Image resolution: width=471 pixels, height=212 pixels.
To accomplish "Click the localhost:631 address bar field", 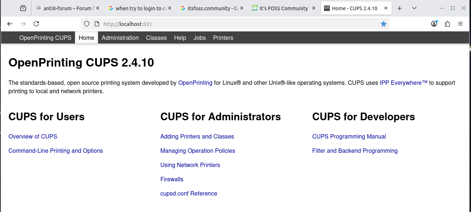I will point(234,24).
